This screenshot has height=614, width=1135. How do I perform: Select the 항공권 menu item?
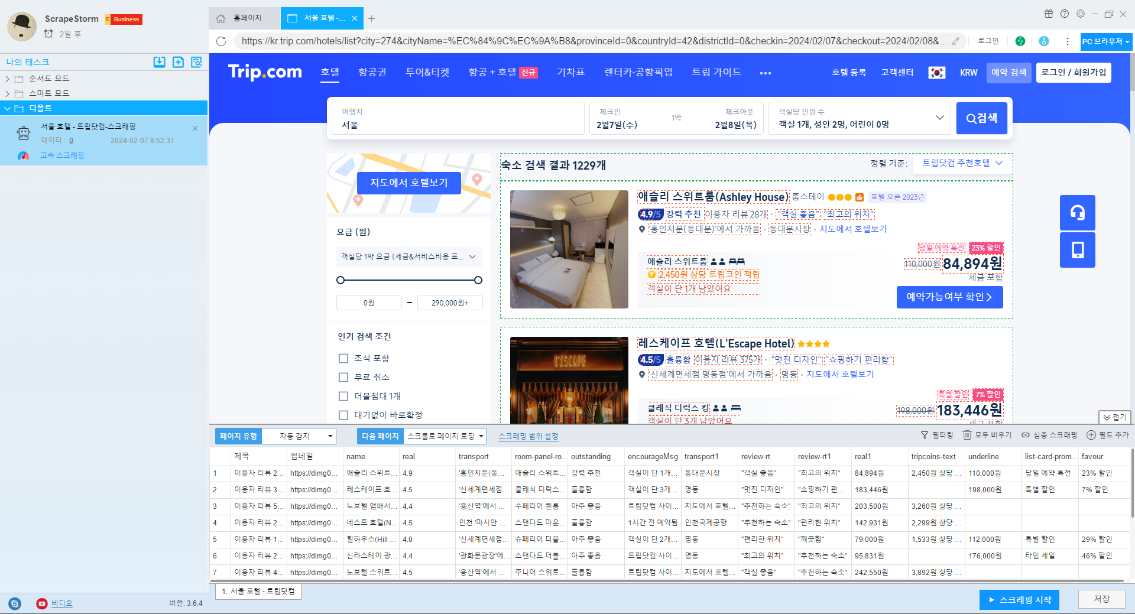click(x=372, y=72)
